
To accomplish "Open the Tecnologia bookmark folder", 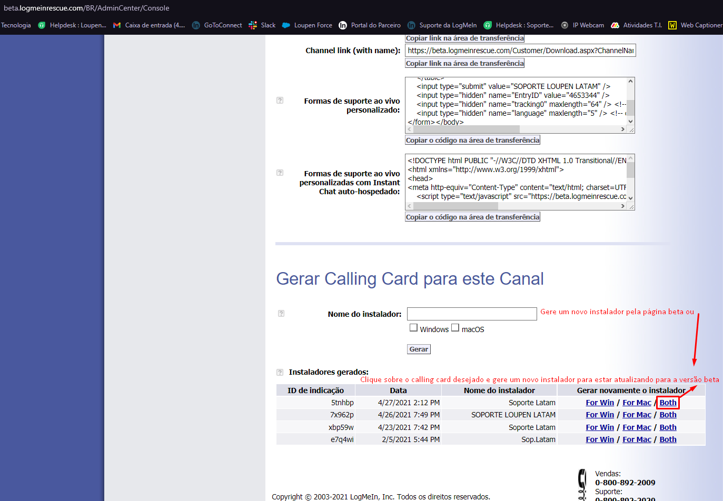I will tap(16, 25).
